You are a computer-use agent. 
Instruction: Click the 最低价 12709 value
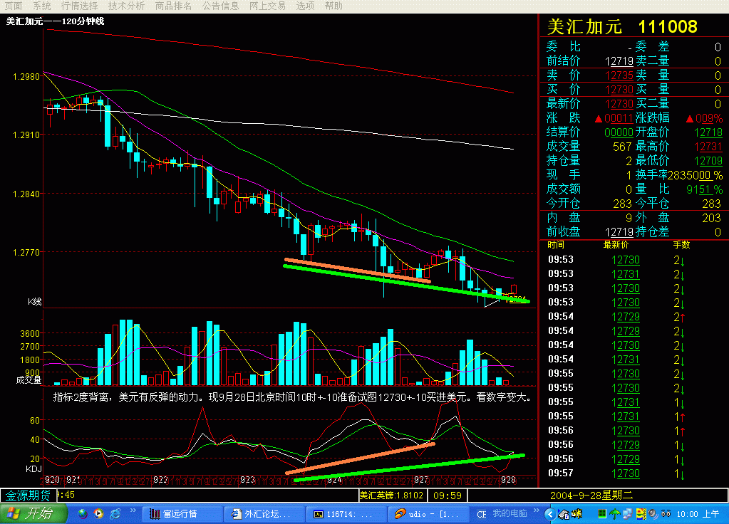pos(708,161)
